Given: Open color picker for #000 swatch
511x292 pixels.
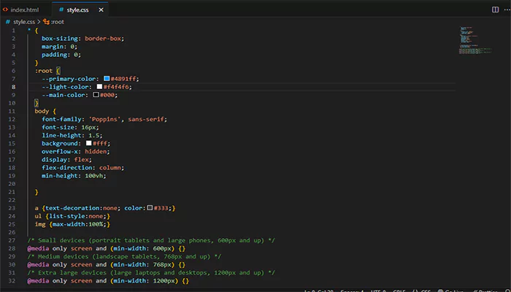Looking at the screenshot, I should coord(96,95).
